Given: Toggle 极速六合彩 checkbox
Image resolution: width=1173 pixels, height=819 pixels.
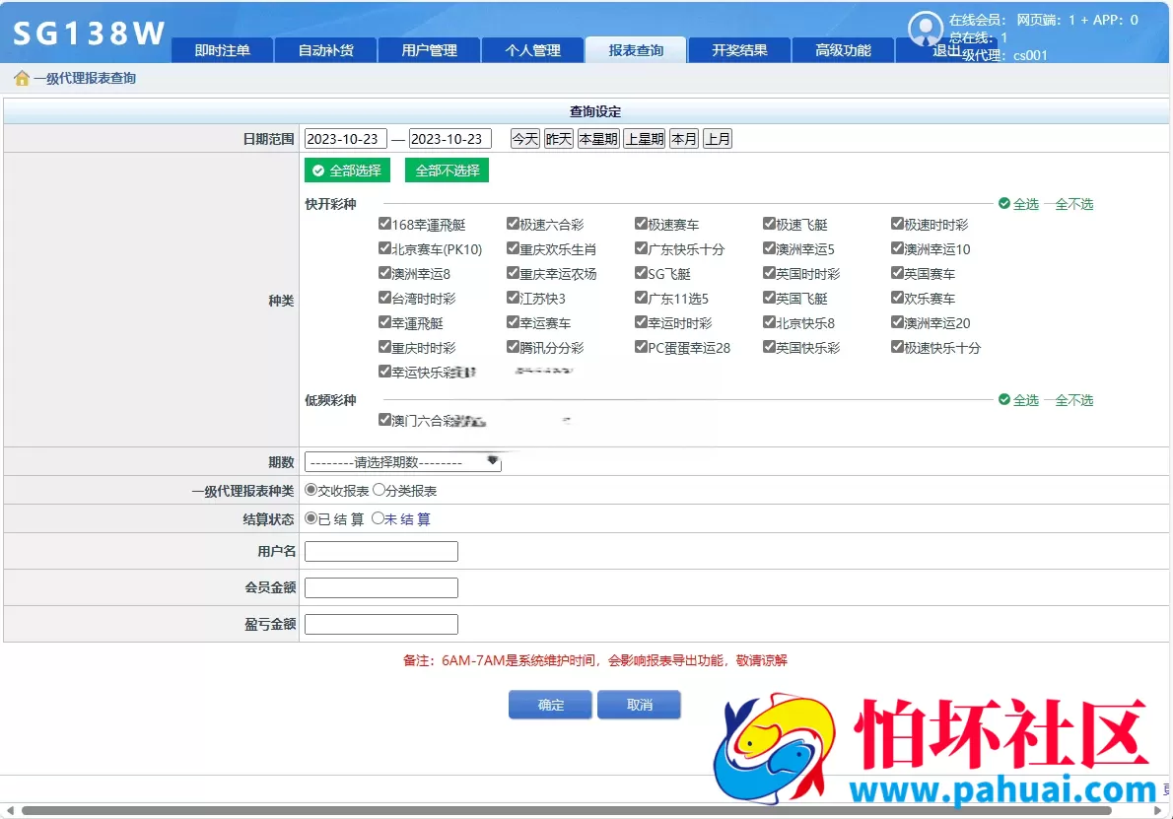Looking at the screenshot, I should [513, 224].
